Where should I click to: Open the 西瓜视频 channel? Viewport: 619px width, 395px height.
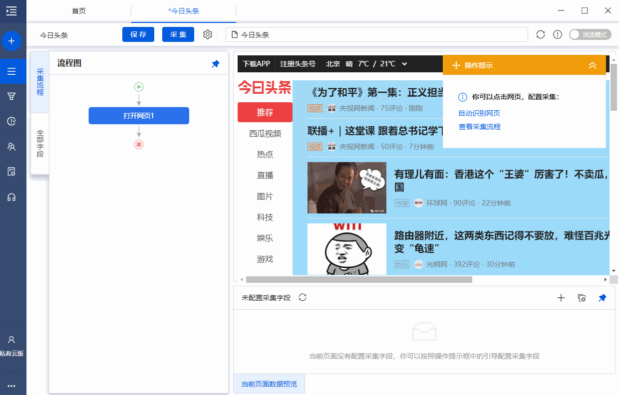pyautogui.click(x=265, y=133)
